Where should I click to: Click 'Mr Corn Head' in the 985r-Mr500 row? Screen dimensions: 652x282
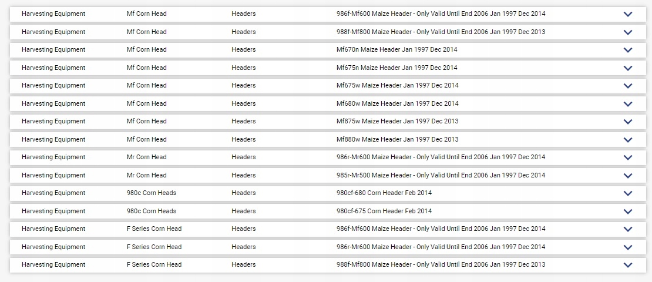(146, 175)
